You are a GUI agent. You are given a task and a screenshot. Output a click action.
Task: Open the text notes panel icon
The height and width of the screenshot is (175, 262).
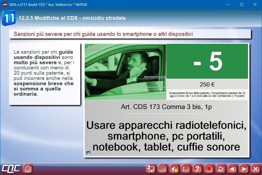tap(162, 169)
